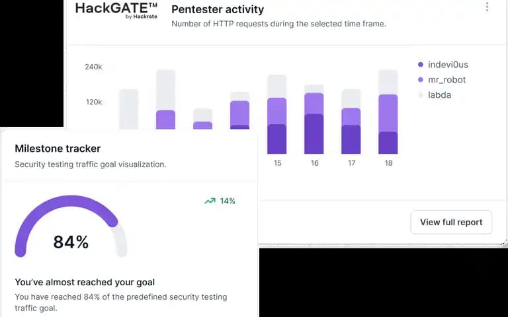Open the three-dot options menu

(487, 7)
